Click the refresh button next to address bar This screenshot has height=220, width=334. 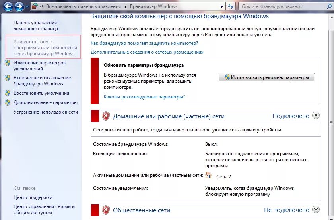231,7
